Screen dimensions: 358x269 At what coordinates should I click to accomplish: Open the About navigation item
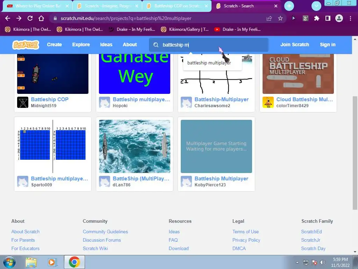pos(130,44)
